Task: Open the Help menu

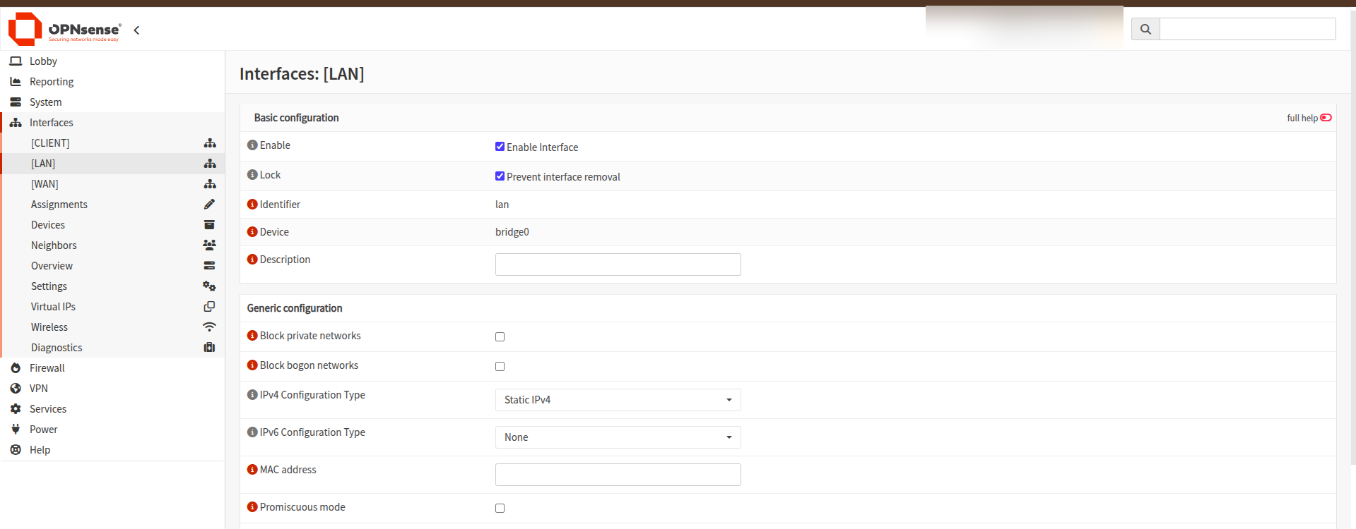Action: pos(112,450)
